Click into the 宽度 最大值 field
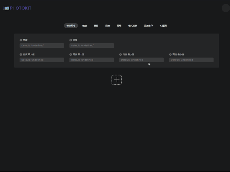The width and height of the screenshot is (230, 172). pyautogui.click(x=42, y=60)
